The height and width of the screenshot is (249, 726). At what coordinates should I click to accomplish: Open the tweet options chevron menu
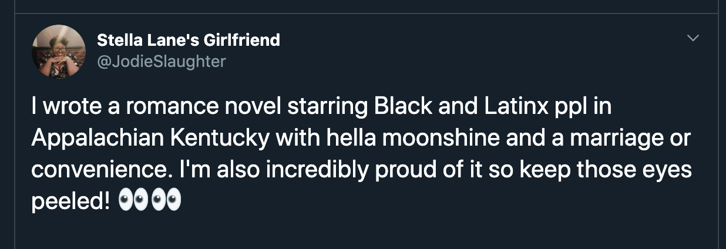pos(693,38)
